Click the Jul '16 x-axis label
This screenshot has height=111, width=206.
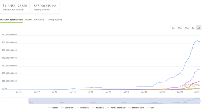[19, 92]
